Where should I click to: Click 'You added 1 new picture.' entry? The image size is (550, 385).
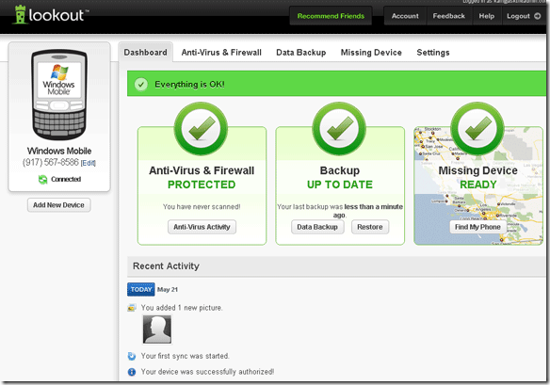182,308
